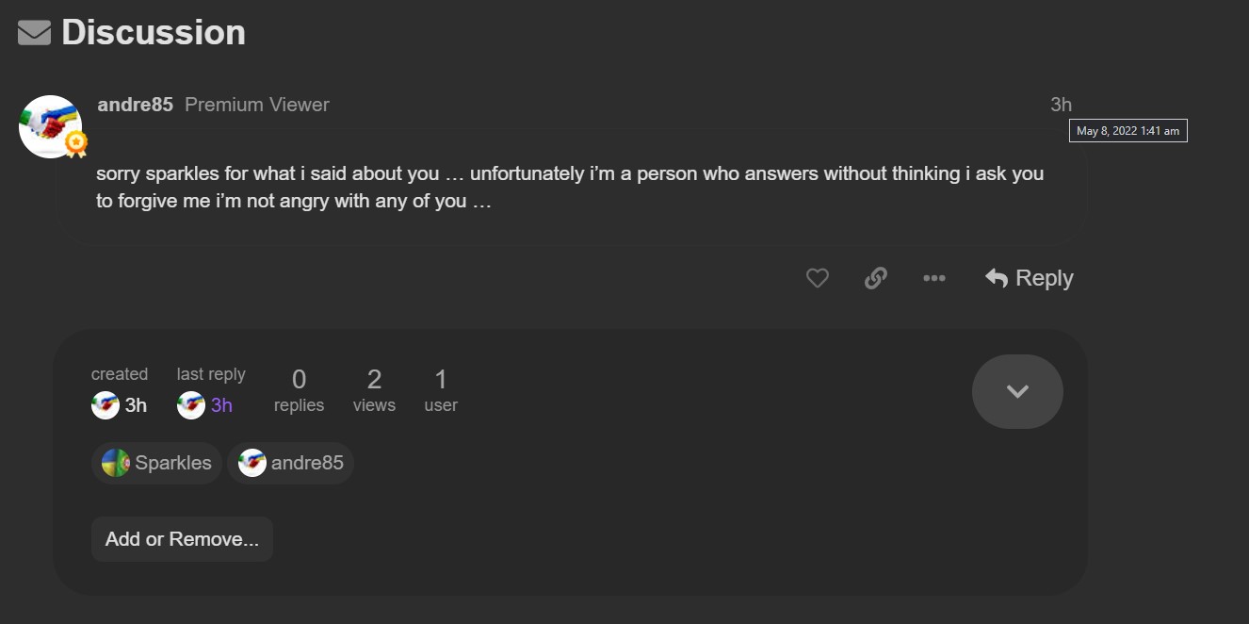
Task: Open the Sparkles participant chip
Action: (x=157, y=463)
